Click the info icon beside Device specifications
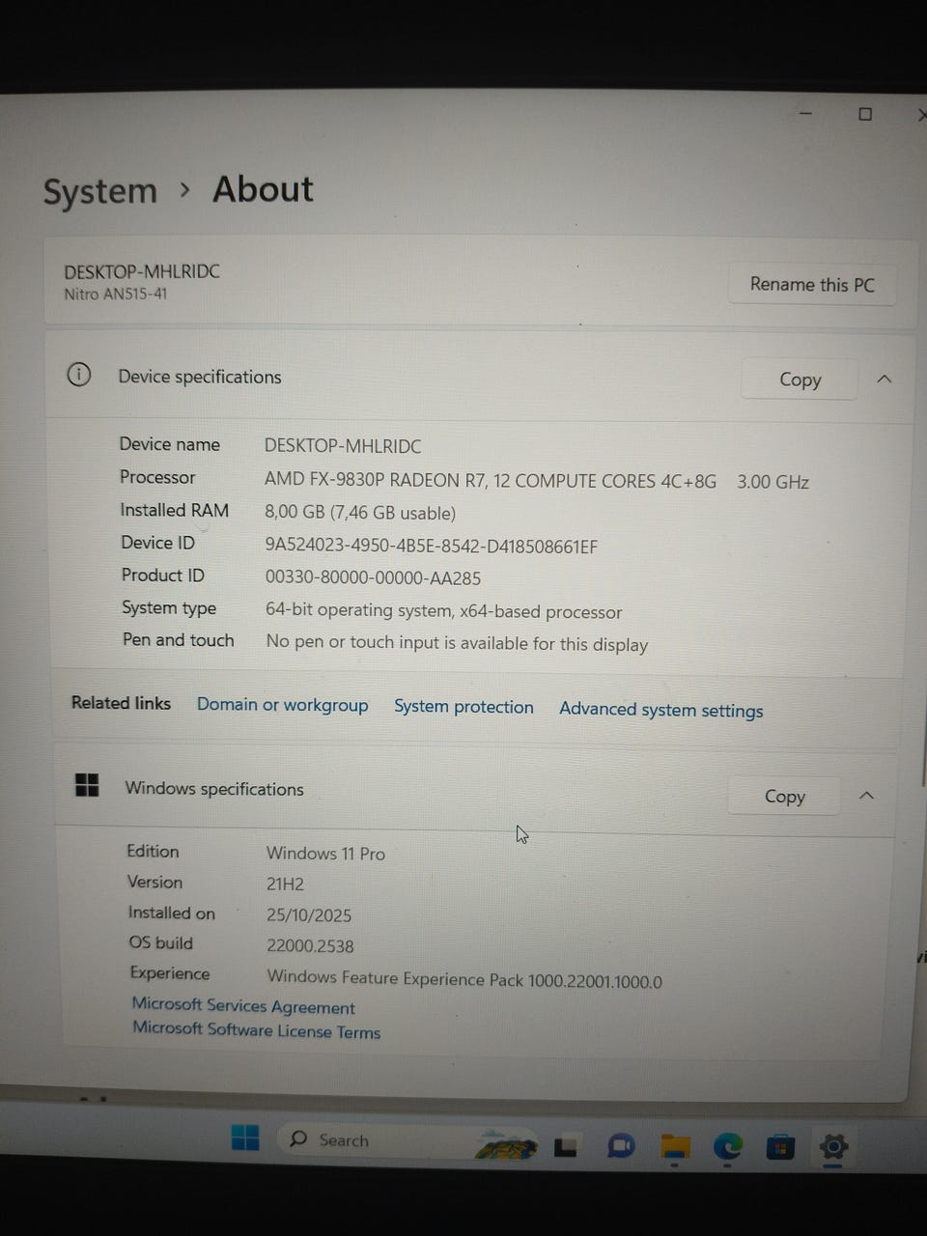This screenshot has width=927, height=1236. (79, 375)
